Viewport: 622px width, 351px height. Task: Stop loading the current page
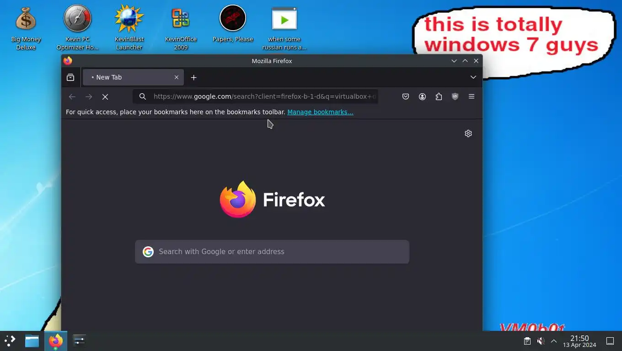105,97
